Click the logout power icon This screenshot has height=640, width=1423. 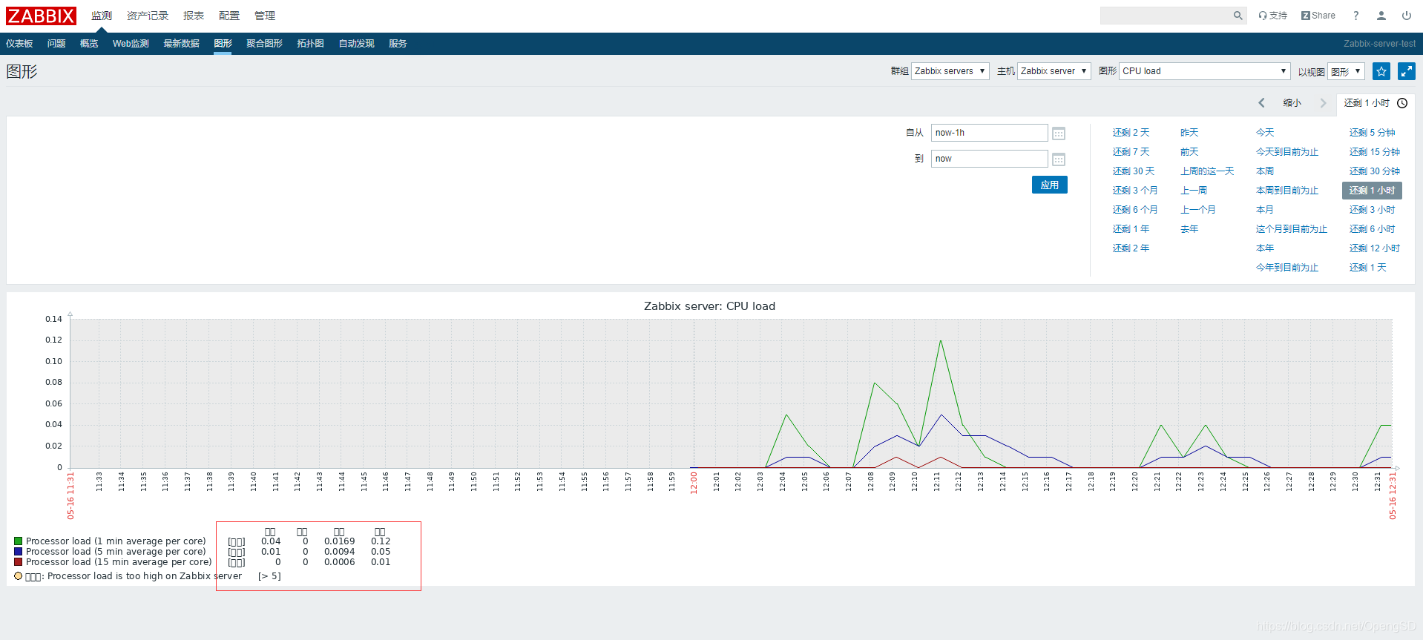1407,16
